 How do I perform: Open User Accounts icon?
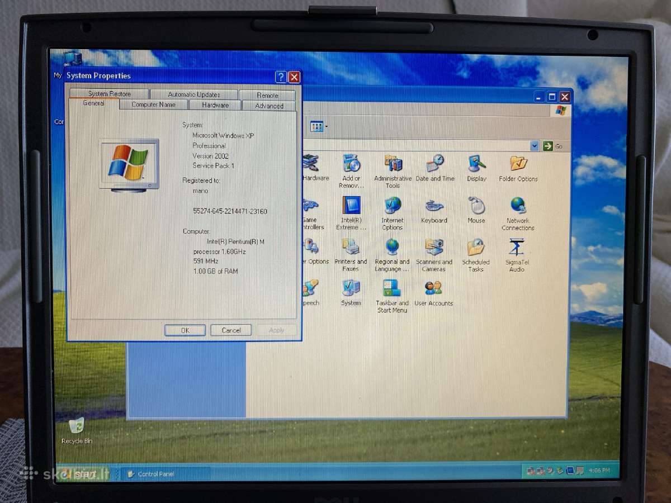click(433, 292)
